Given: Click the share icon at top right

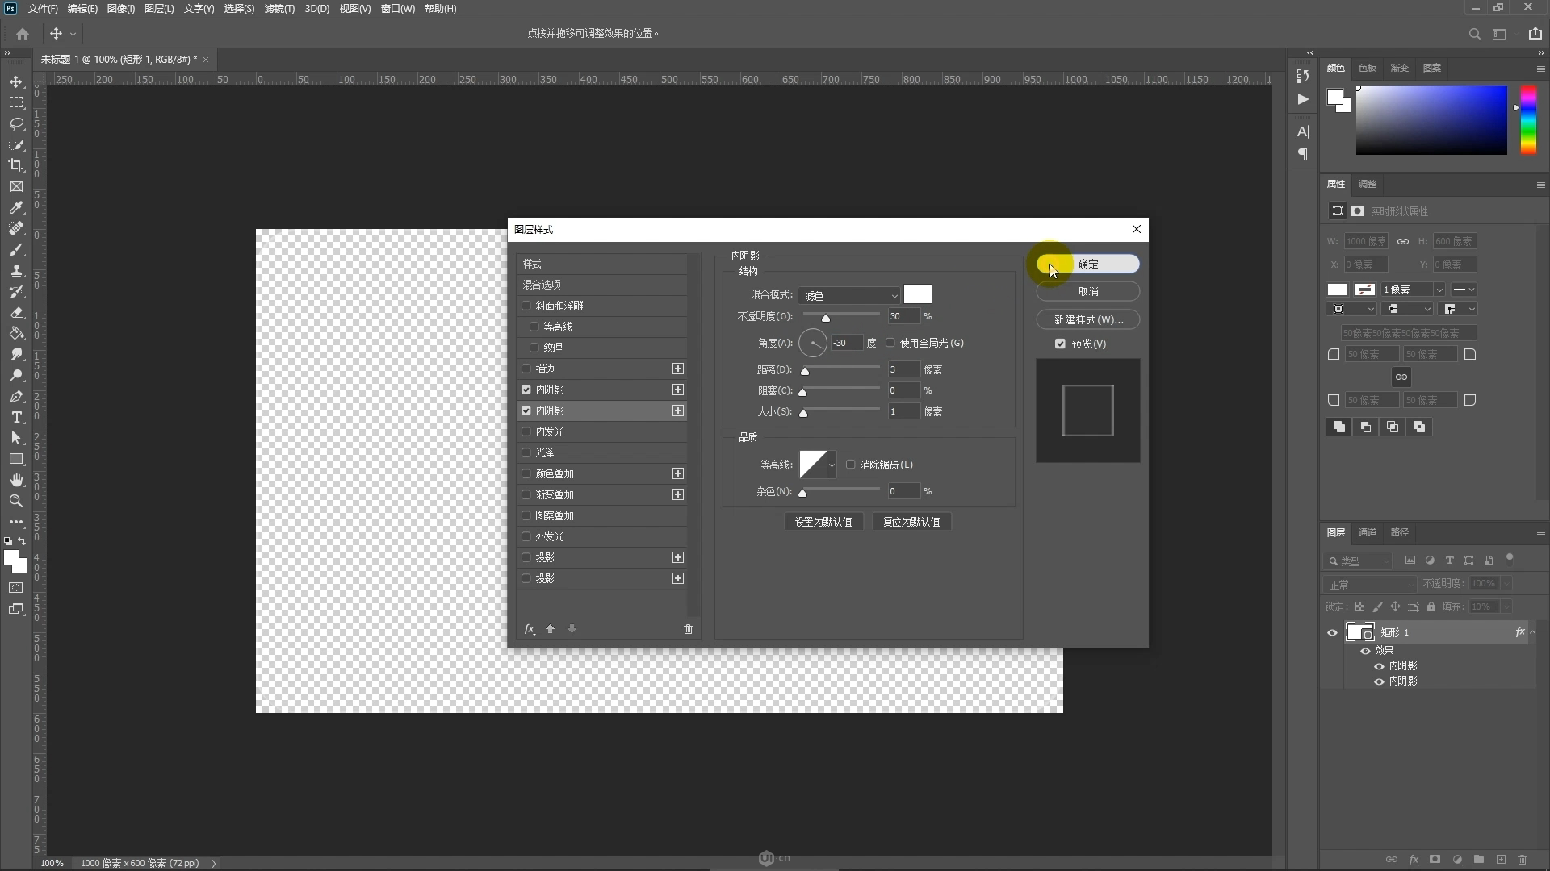Looking at the screenshot, I should click(1535, 34).
